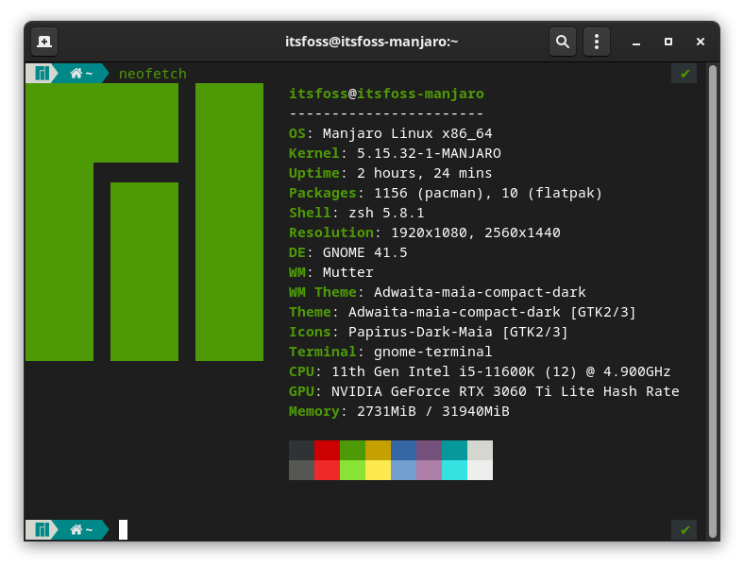Viewport: 744px width, 568px height.
Task: Open the terminal search tool
Action: pos(563,42)
